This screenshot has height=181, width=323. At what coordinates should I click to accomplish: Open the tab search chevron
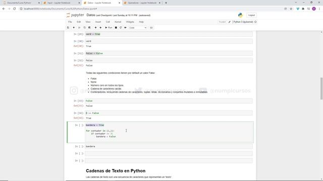pos(296,3)
